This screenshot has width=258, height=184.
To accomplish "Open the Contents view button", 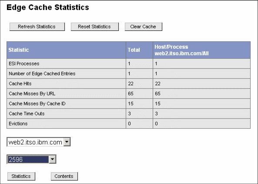I will pos(64,176).
